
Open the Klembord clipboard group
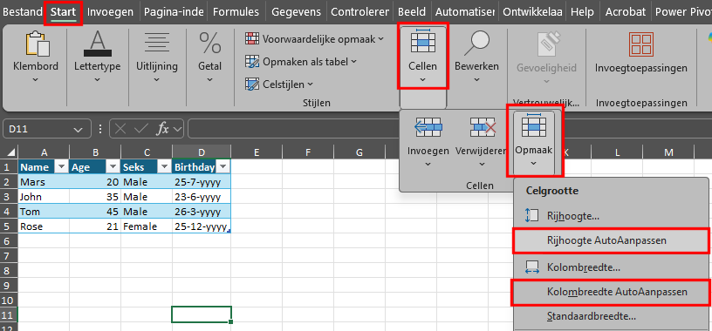tap(36, 57)
